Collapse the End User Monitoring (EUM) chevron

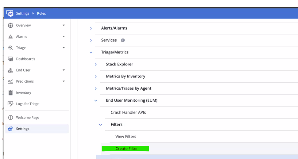click(x=96, y=101)
